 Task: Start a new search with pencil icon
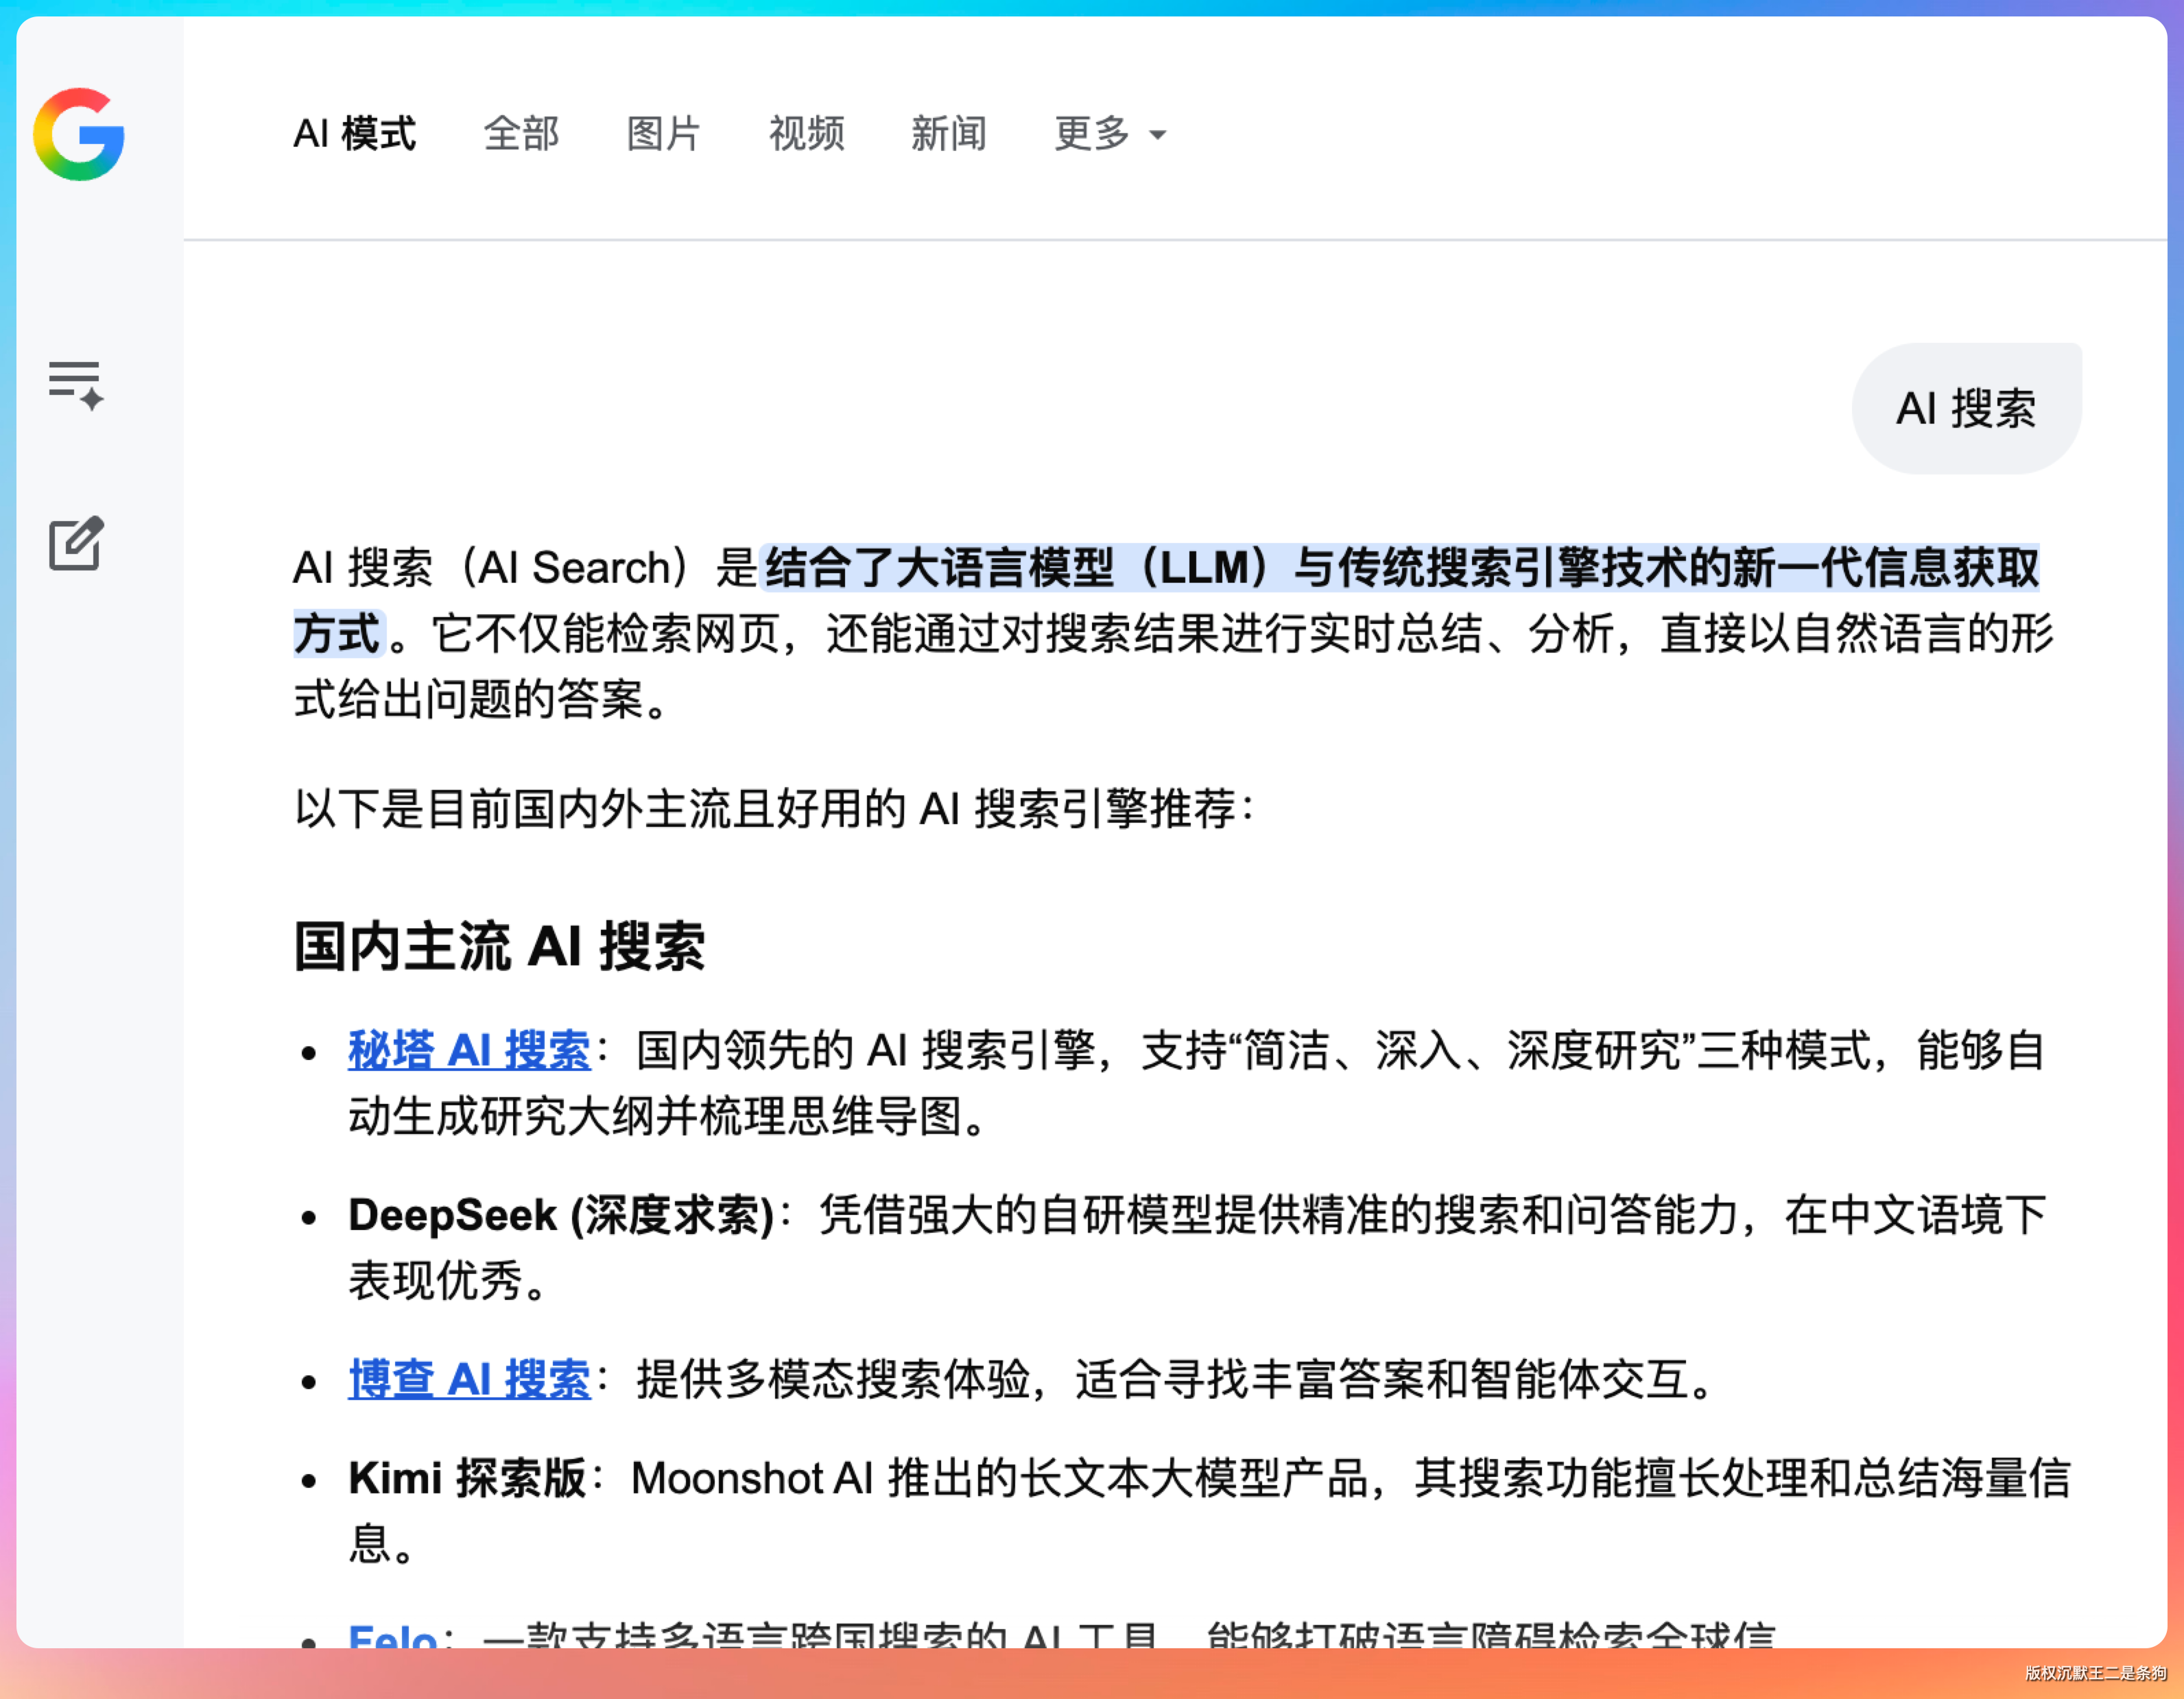tap(77, 544)
